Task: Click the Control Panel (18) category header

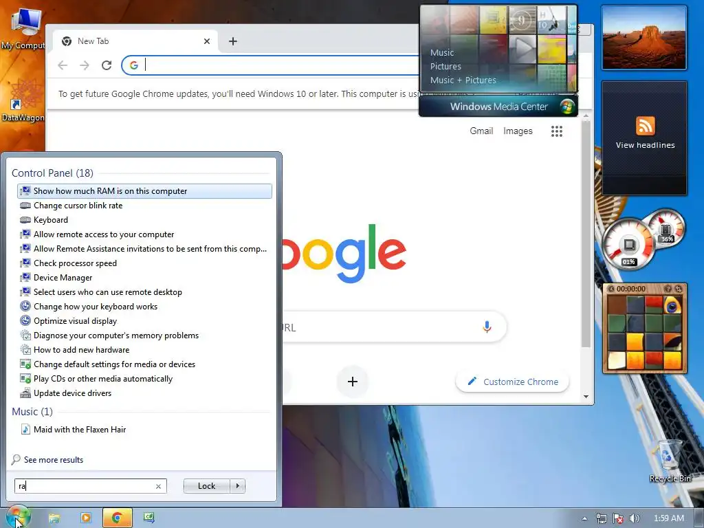Action: click(x=52, y=173)
